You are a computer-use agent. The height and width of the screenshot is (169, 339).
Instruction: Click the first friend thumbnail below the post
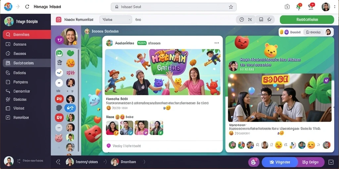(112, 128)
